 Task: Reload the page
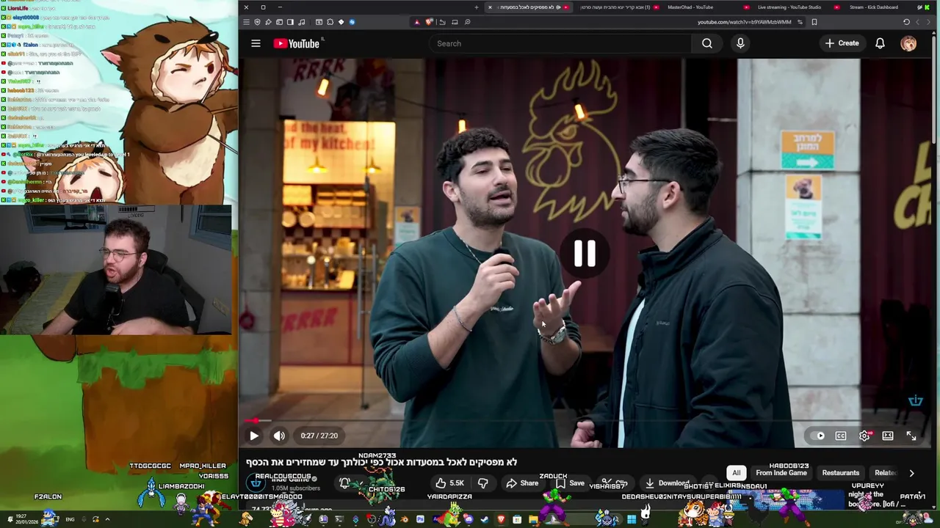coord(906,22)
